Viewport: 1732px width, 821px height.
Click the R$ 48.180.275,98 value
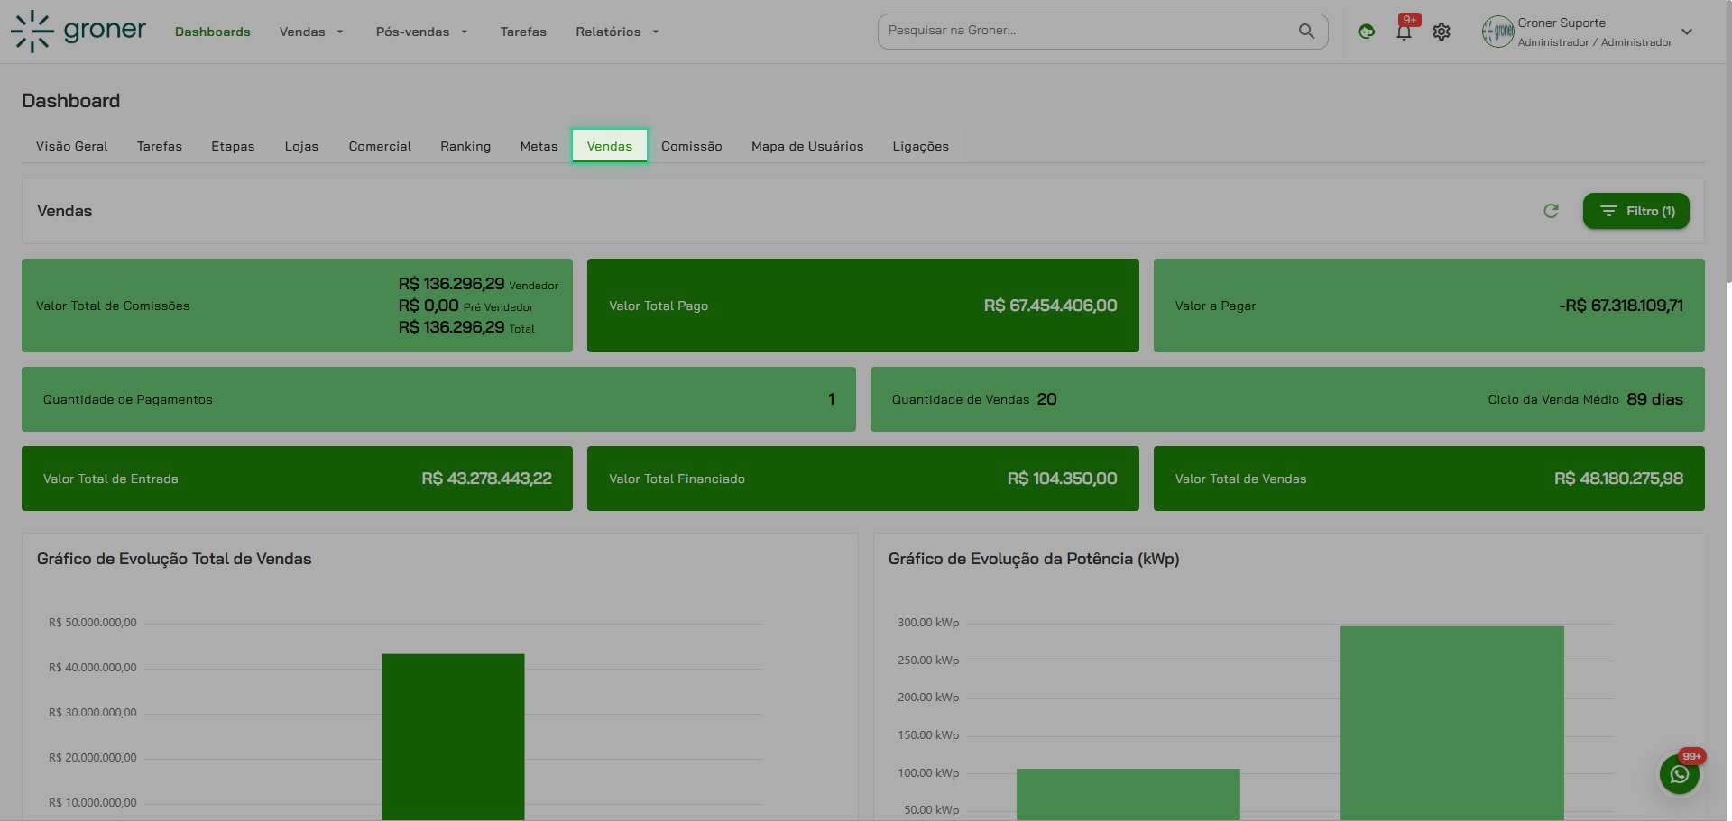[1618, 479]
